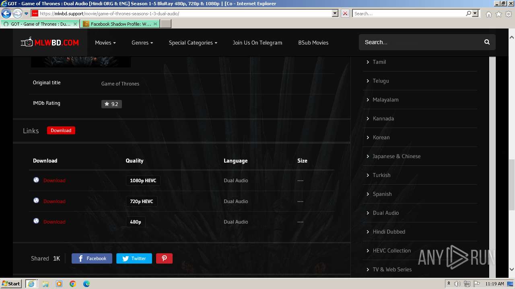The width and height of the screenshot is (515, 289).
Task: Open the Hindi Dubbed category
Action: coord(389,232)
